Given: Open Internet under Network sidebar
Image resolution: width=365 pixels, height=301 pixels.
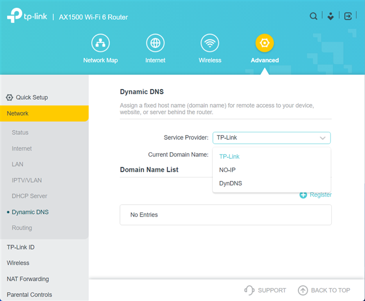Looking at the screenshot, I should [x=21, y=148].
